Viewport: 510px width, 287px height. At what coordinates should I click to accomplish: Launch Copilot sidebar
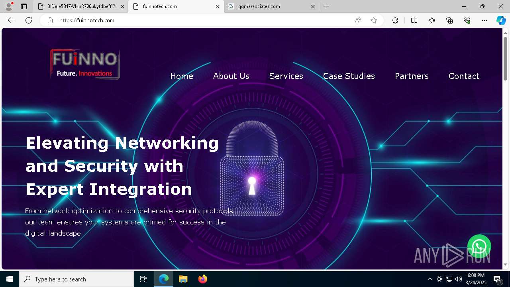501,20
